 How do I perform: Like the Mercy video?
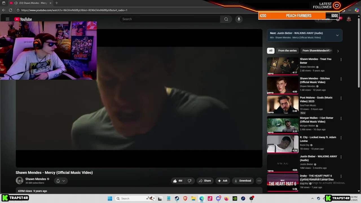pos(178,181)
